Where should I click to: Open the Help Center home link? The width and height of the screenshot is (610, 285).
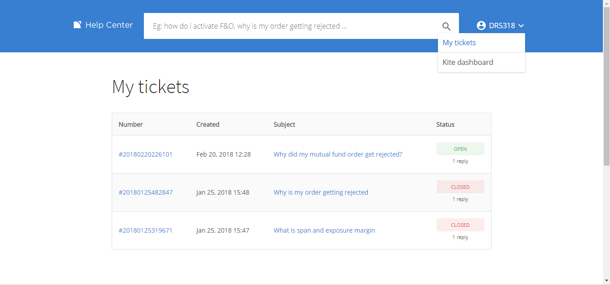(103, 25)
